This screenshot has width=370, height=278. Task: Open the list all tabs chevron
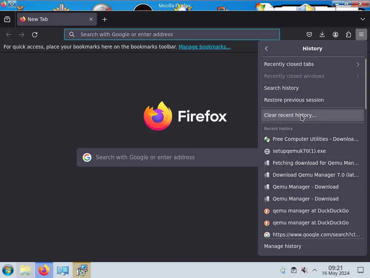click(363, 19)
